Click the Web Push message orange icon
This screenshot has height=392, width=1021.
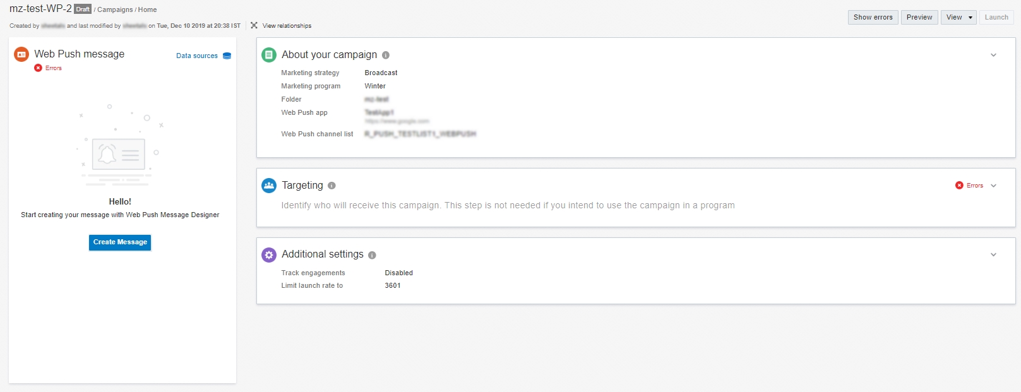tap(21, 54)
